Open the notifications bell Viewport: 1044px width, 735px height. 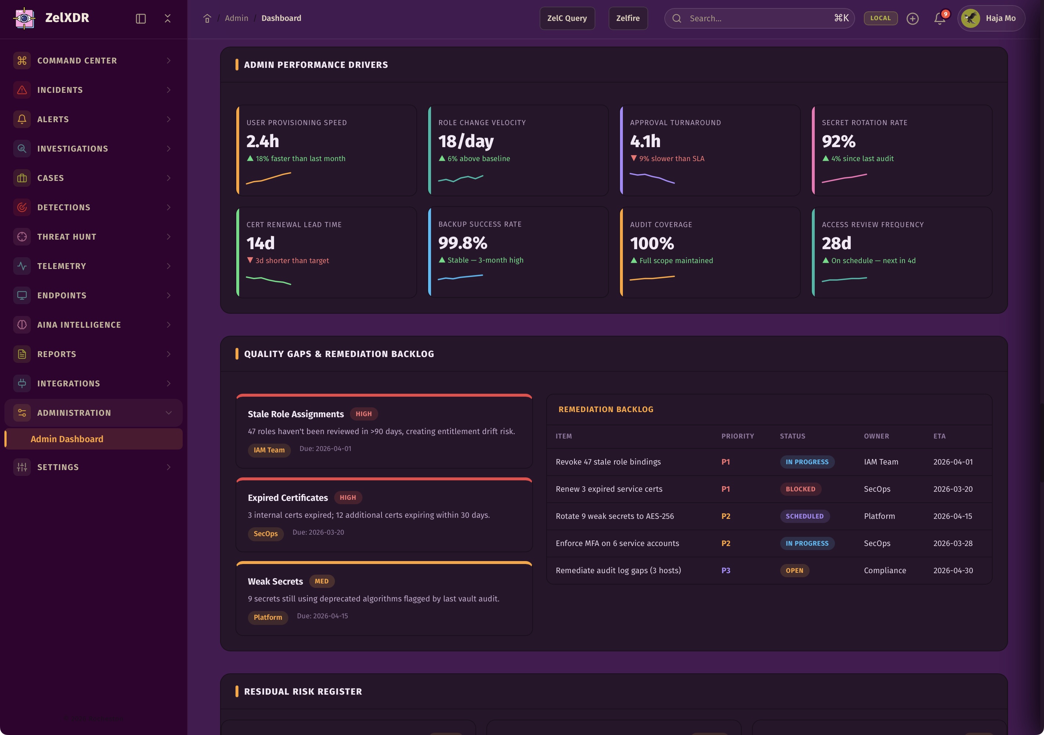coord(939,19)
